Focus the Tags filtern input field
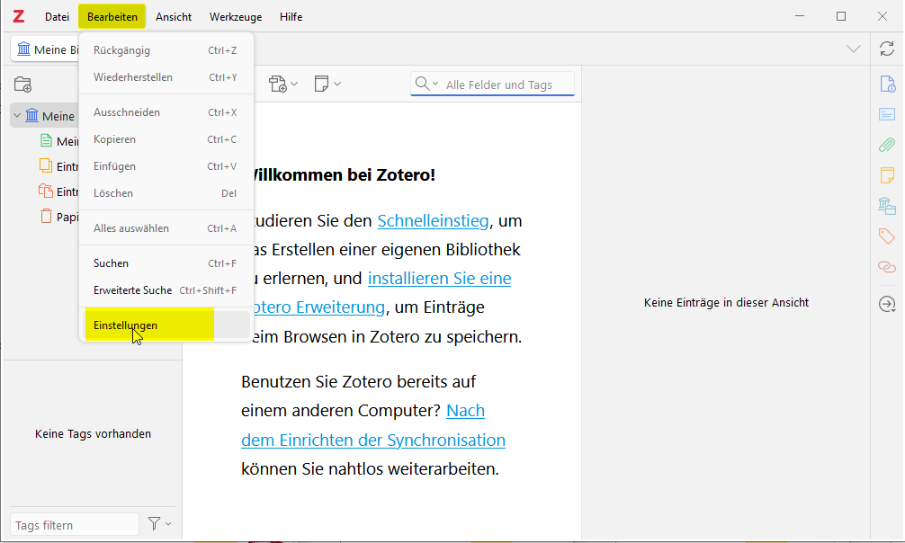 (75, 524)
